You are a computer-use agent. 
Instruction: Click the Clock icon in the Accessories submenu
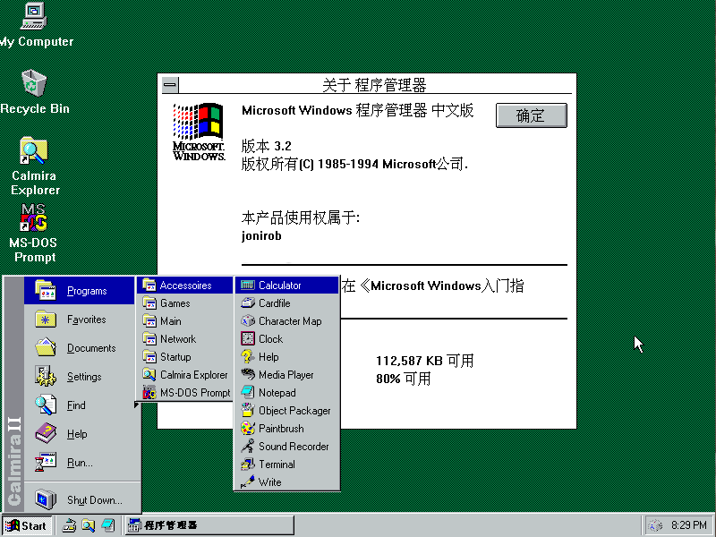pos(248,339)
